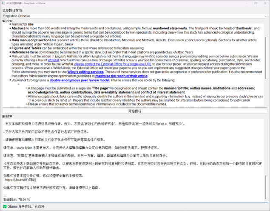Viewport: 270px width, 211px height.
Task: Close the AI translator window
Action: tap(265, 3)
